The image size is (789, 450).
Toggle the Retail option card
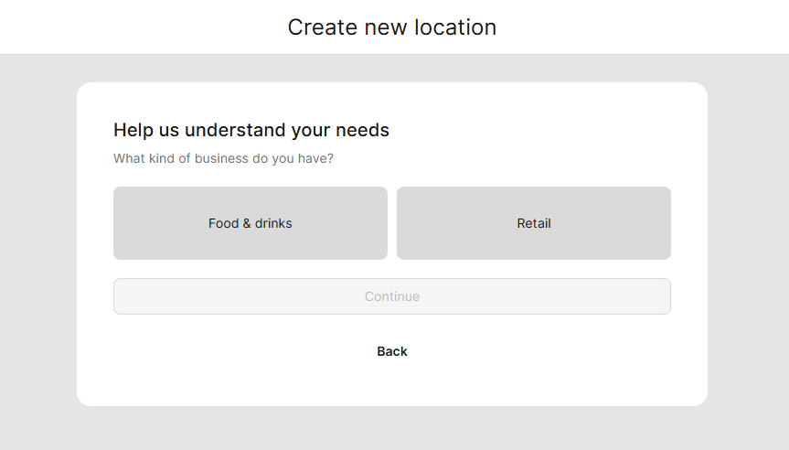pyautogui.click(x=534, y=223)
